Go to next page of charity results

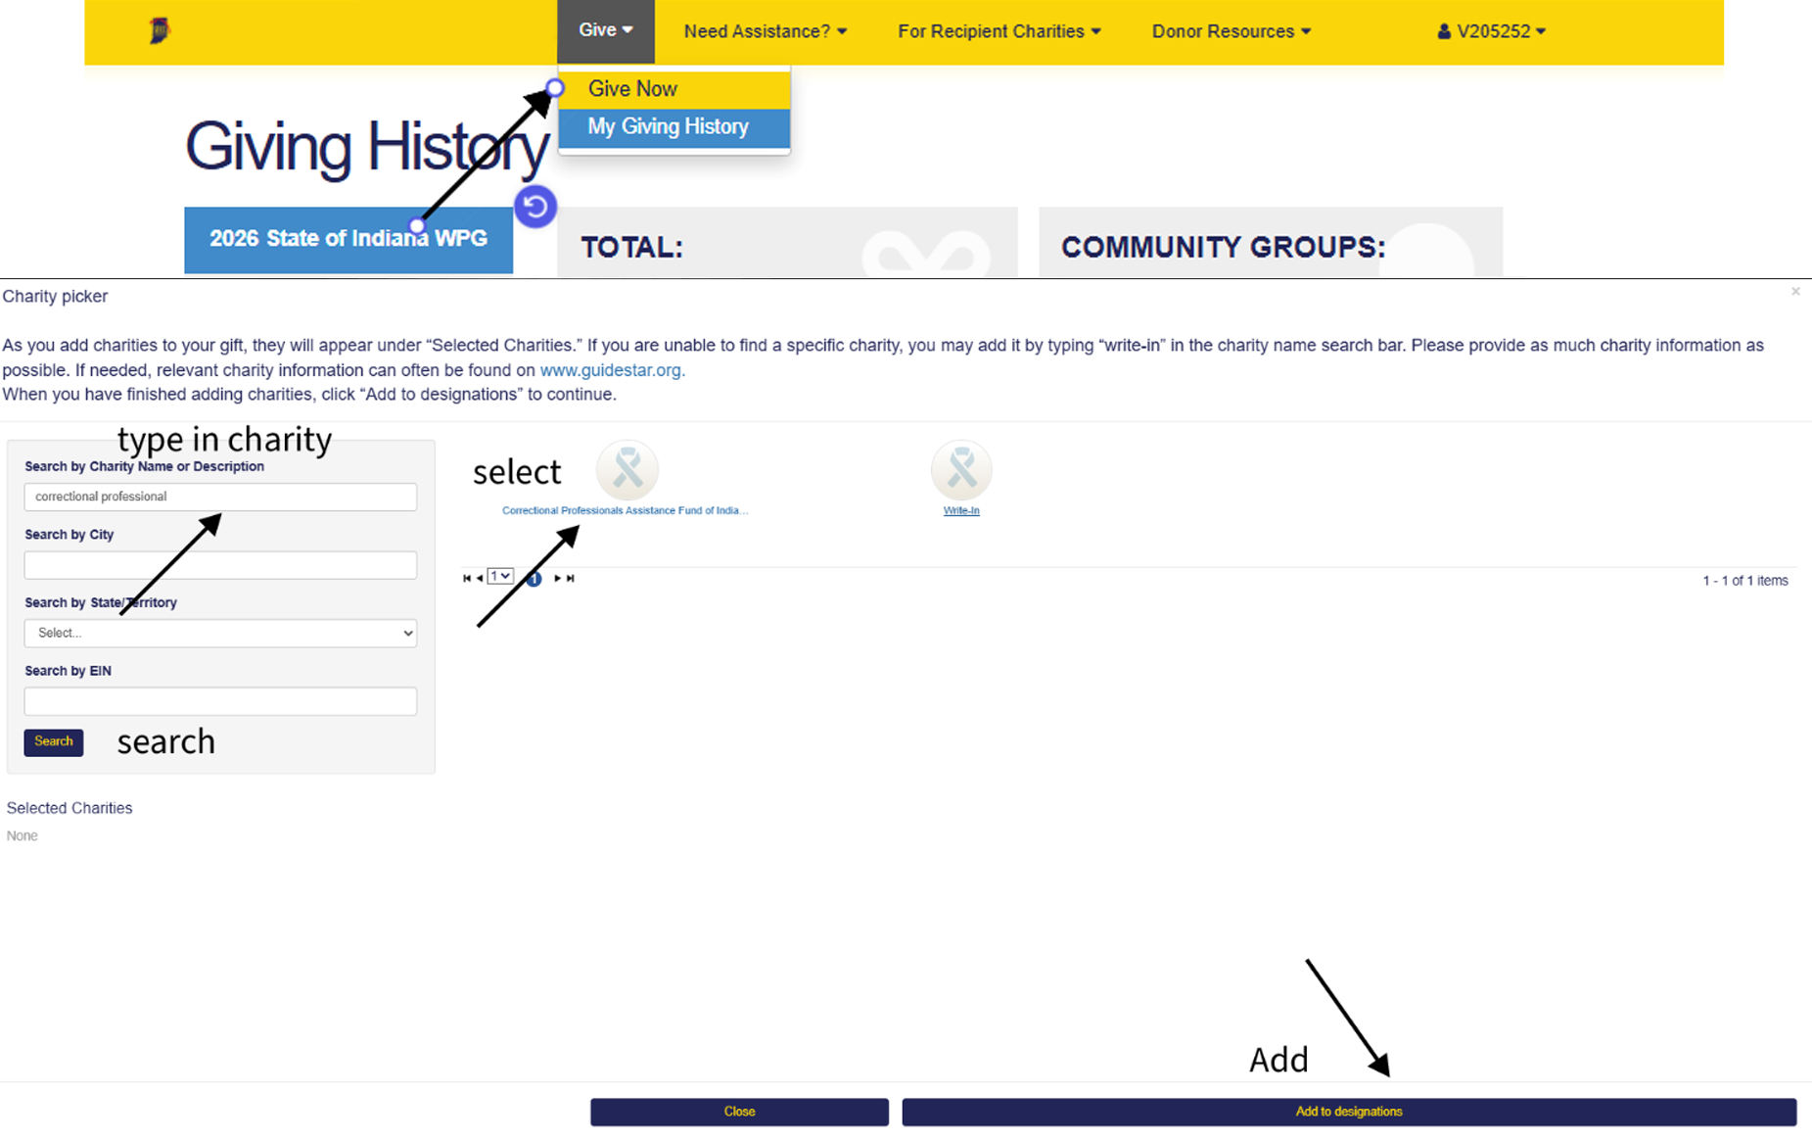558,579
